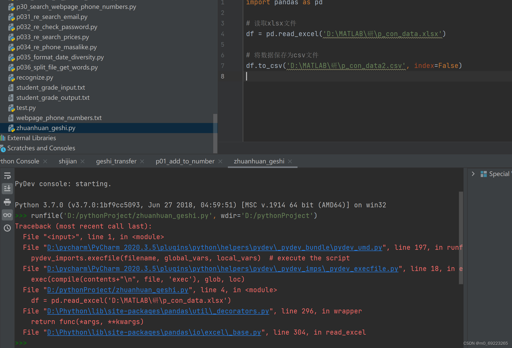Switch to geshi_transfer console tab
Screen dimensions: 512x348
116,161
